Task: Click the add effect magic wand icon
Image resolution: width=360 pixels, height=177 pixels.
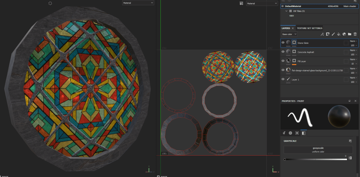Action: coord(322,34)
